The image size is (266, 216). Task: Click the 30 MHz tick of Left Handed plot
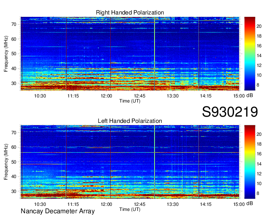coord(14,191)
